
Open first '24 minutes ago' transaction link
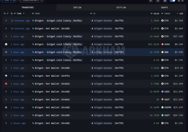click(x=20, y=21)
